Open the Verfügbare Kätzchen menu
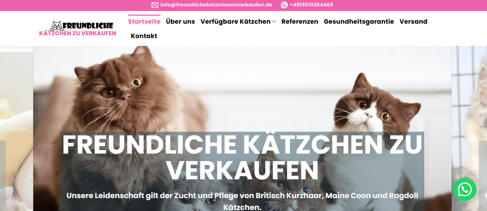 (x=235, y=22)
